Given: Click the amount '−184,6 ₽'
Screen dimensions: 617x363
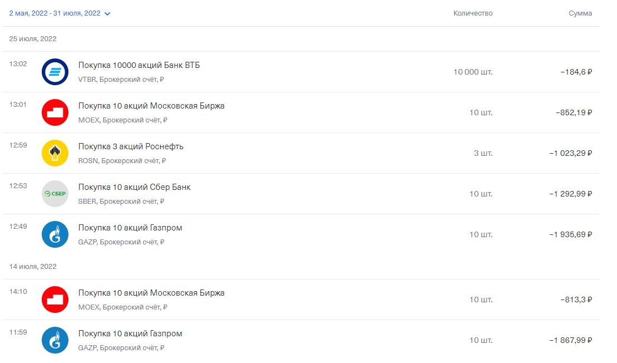Looking at the screenshot, I should coord(576,72).
